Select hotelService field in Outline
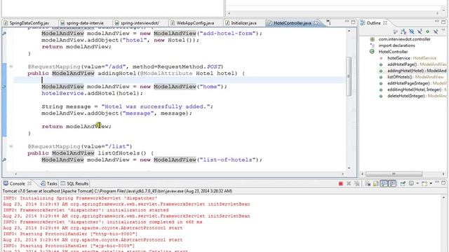The height and width of the screenshot is (252, 449). (412, 58)
